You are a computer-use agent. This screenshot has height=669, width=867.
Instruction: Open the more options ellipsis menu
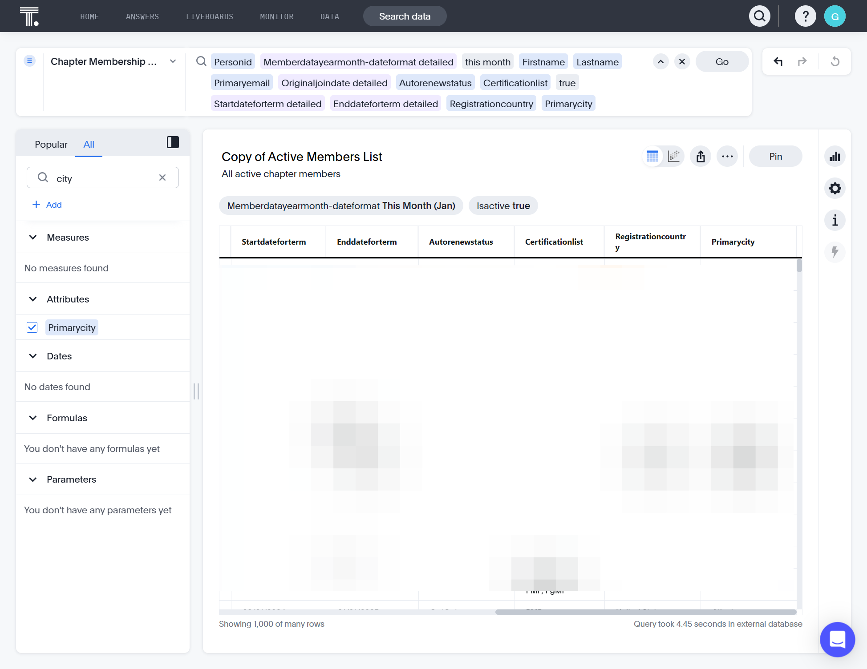tap(727, 156)
